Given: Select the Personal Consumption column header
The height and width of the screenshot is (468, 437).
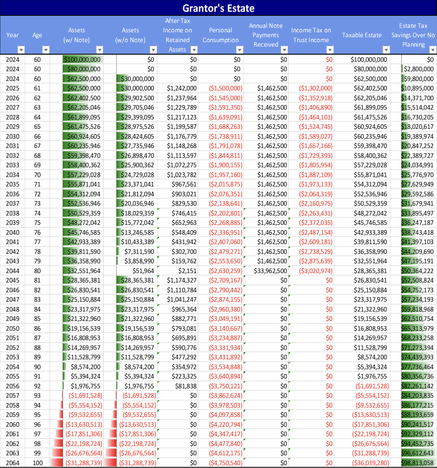Looking at the screenshot, I should point(221,35).
